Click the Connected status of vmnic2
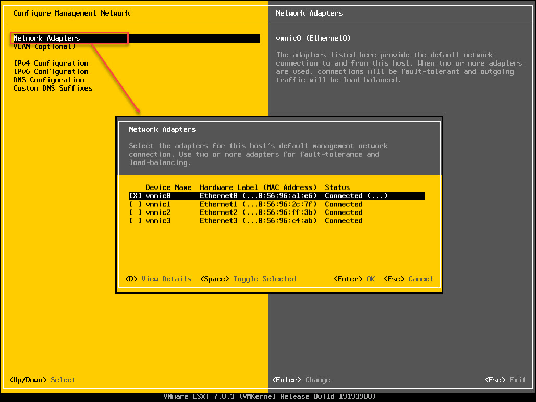 pos(344,212)
